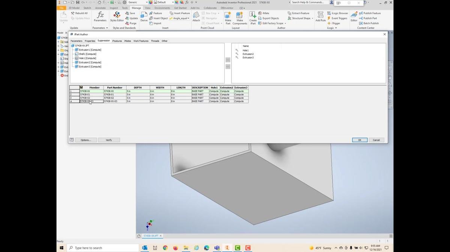
Task: Open Chrome from the taskbar
Action: coord(165,248)
